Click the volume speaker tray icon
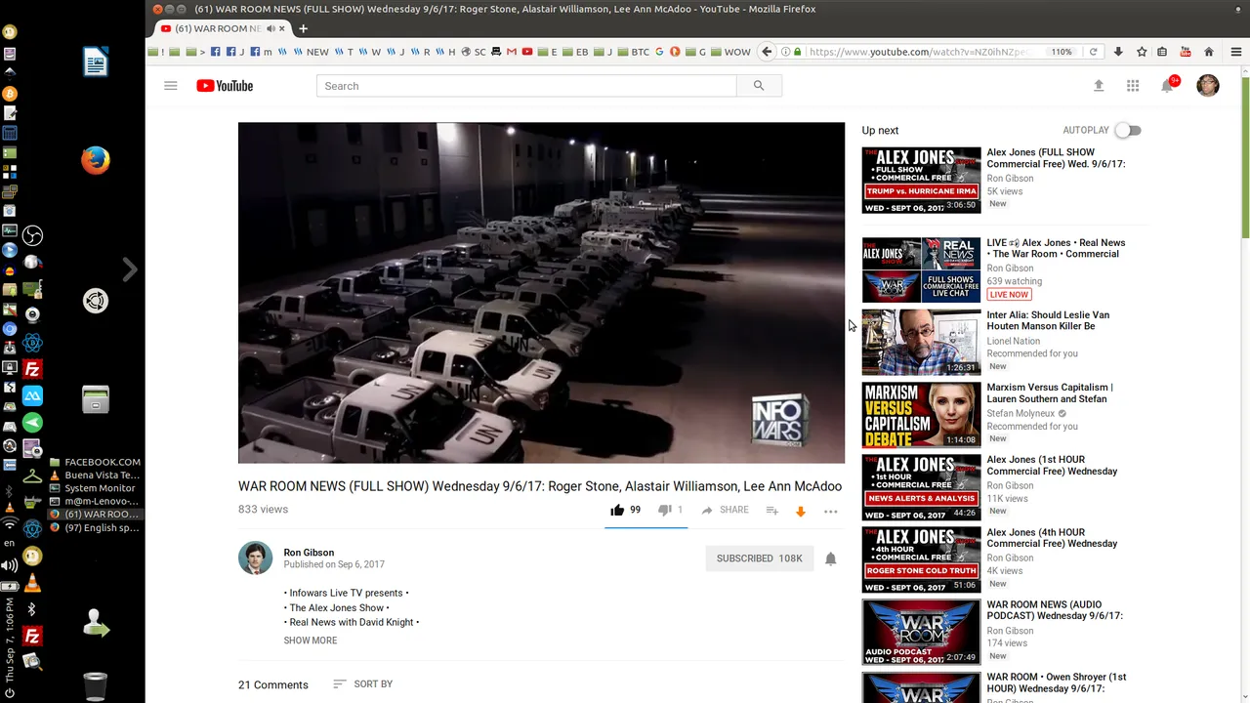Viewport: 1250px width, 703px height. [x=10, y=565]
